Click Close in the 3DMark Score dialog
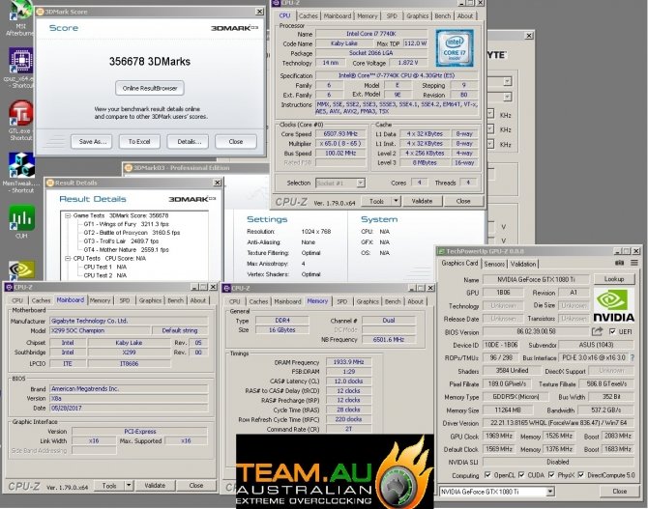The width and height of the screenshot is (648, 509). click(x=236, y=142)
